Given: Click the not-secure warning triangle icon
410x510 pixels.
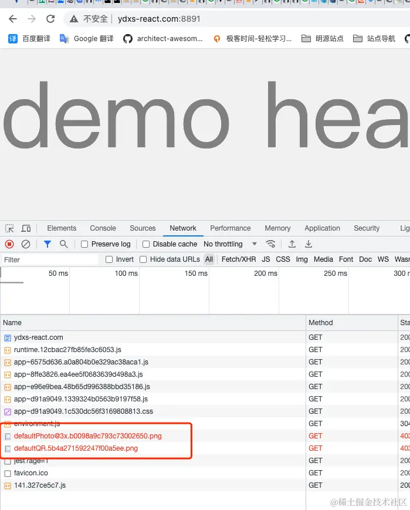Looking at the screenshot, I should [74, 19].
